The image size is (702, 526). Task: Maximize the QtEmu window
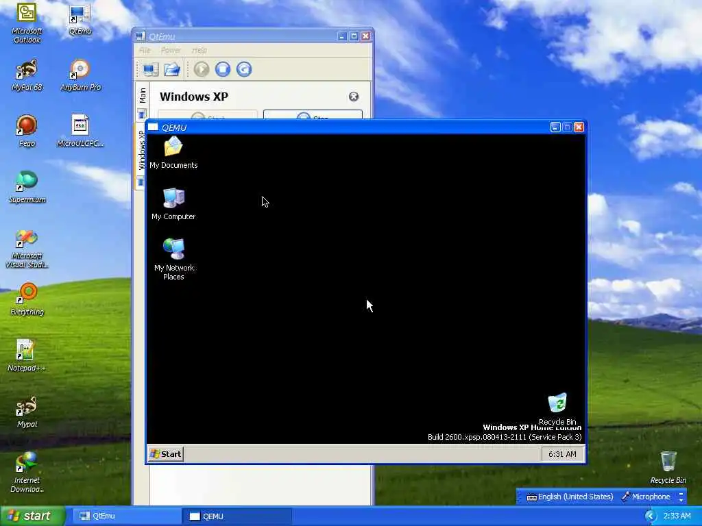tap(354, 36)
